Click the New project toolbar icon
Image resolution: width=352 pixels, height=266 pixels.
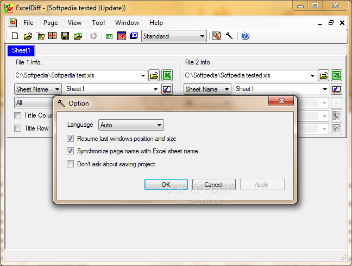pos(15,36)
